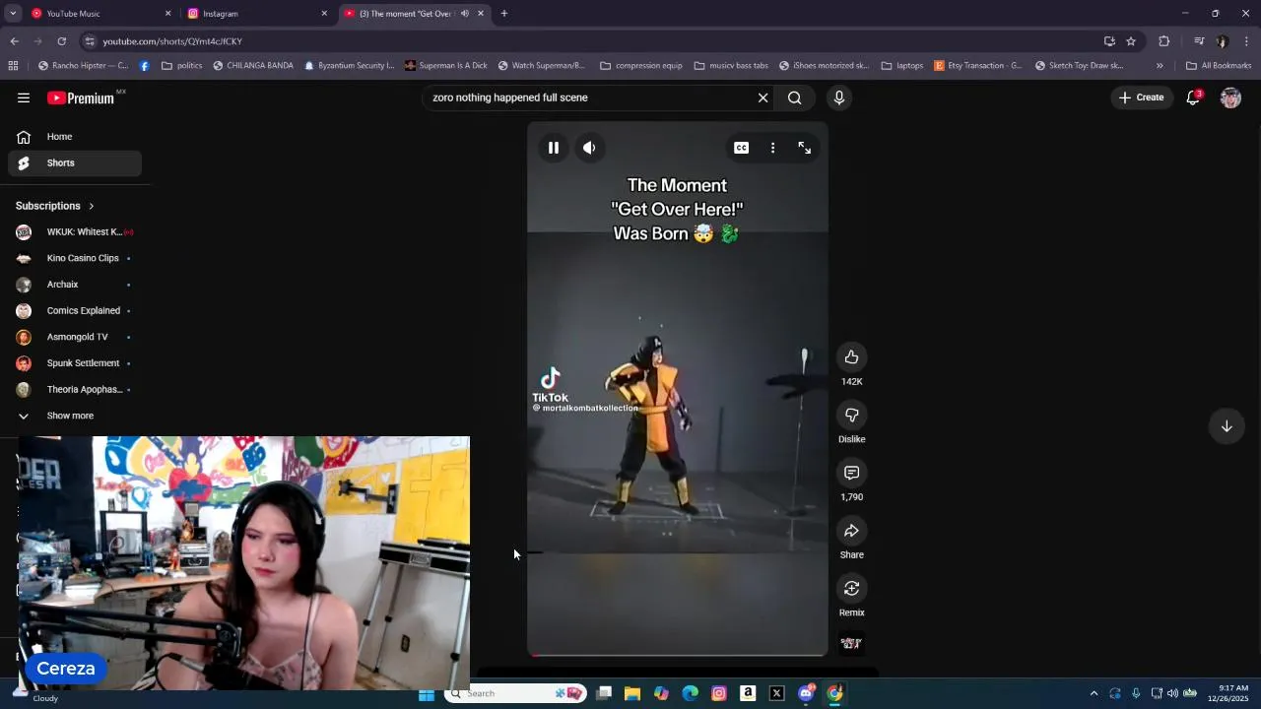Show more bookmarks with double chevron
The width and height of the screenshot is (1261, 709).
tap(1160, 66)
